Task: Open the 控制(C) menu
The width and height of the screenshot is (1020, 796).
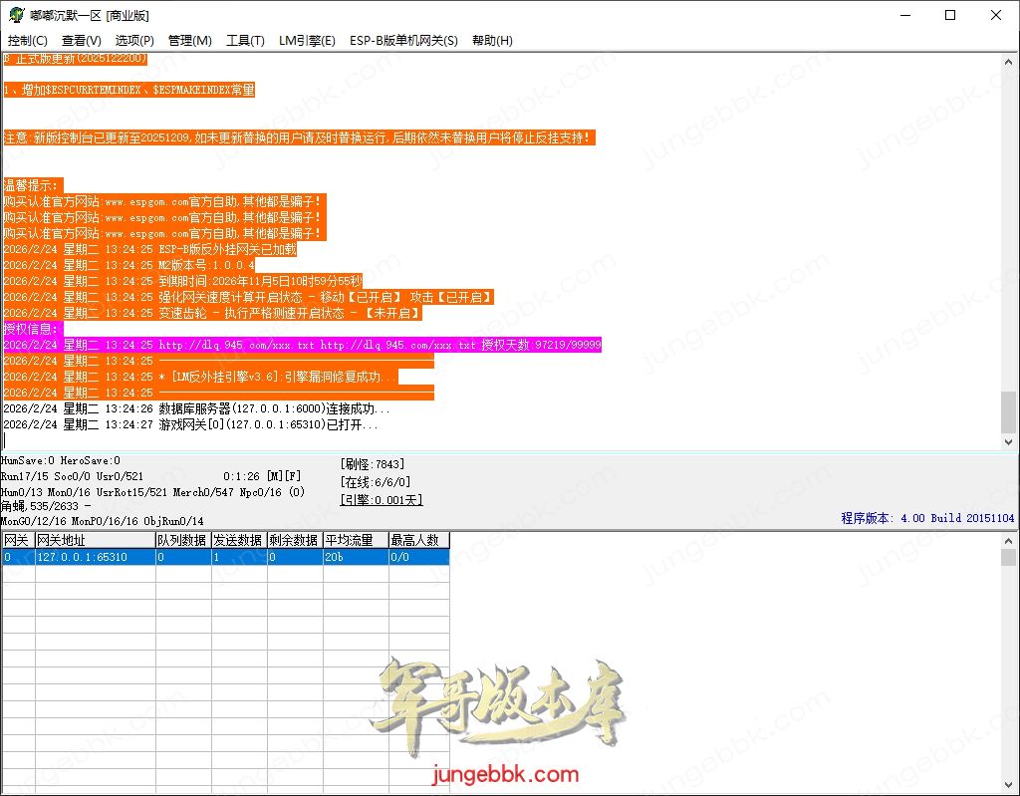Action: [28, 41]
